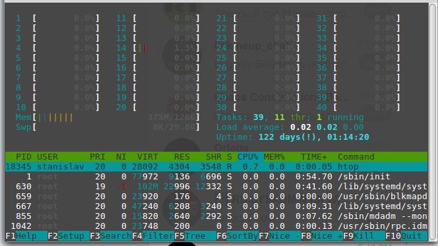Activate F3 Search in htop footer

111,236
